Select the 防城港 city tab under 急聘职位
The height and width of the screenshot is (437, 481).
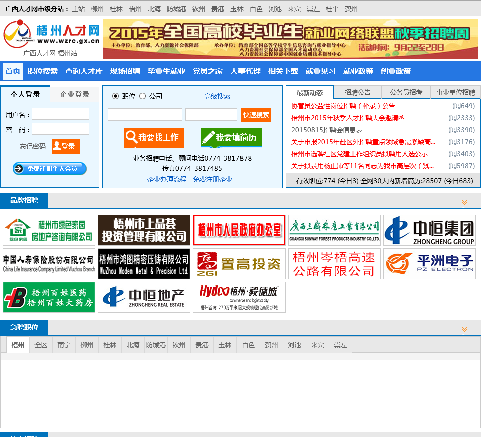pyautogui.click(x=156, y=345)
